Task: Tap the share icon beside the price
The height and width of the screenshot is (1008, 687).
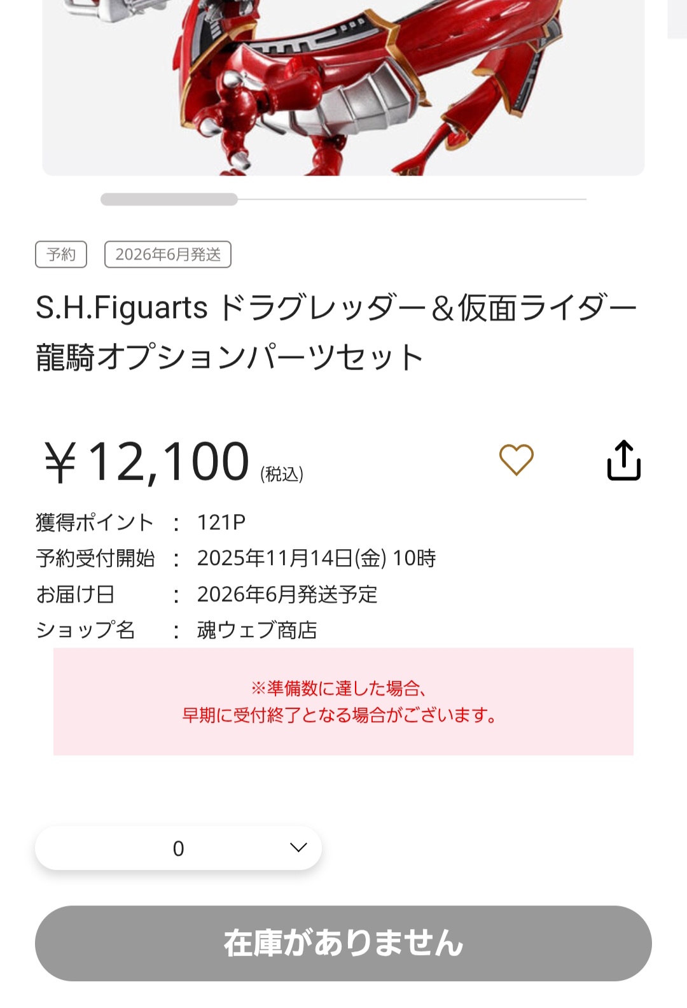Action: 623,460
